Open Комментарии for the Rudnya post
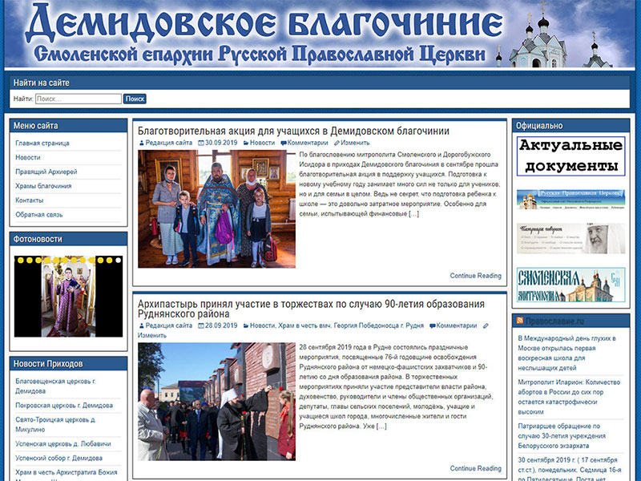This screenshot has height=481, width=641. tap(457, 326)
